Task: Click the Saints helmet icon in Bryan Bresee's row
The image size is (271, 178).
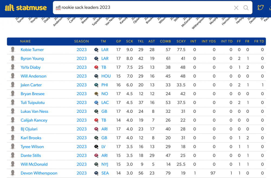Action: (96, 94)
